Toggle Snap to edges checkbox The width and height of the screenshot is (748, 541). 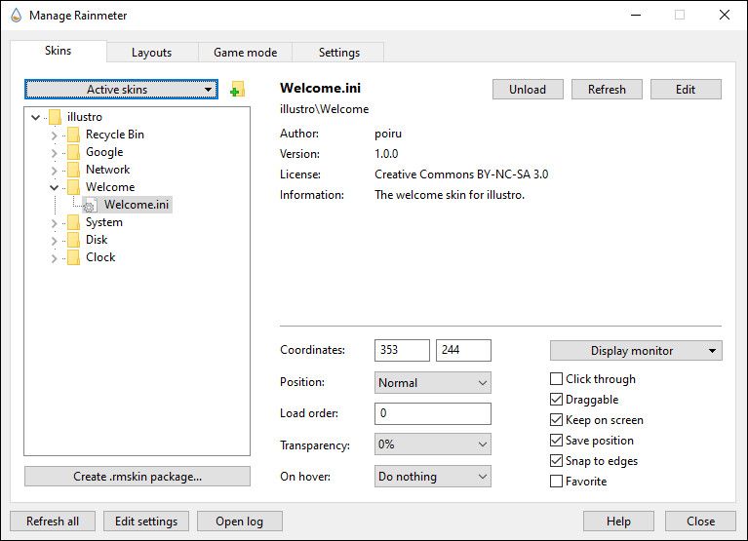tap(556, 461)
